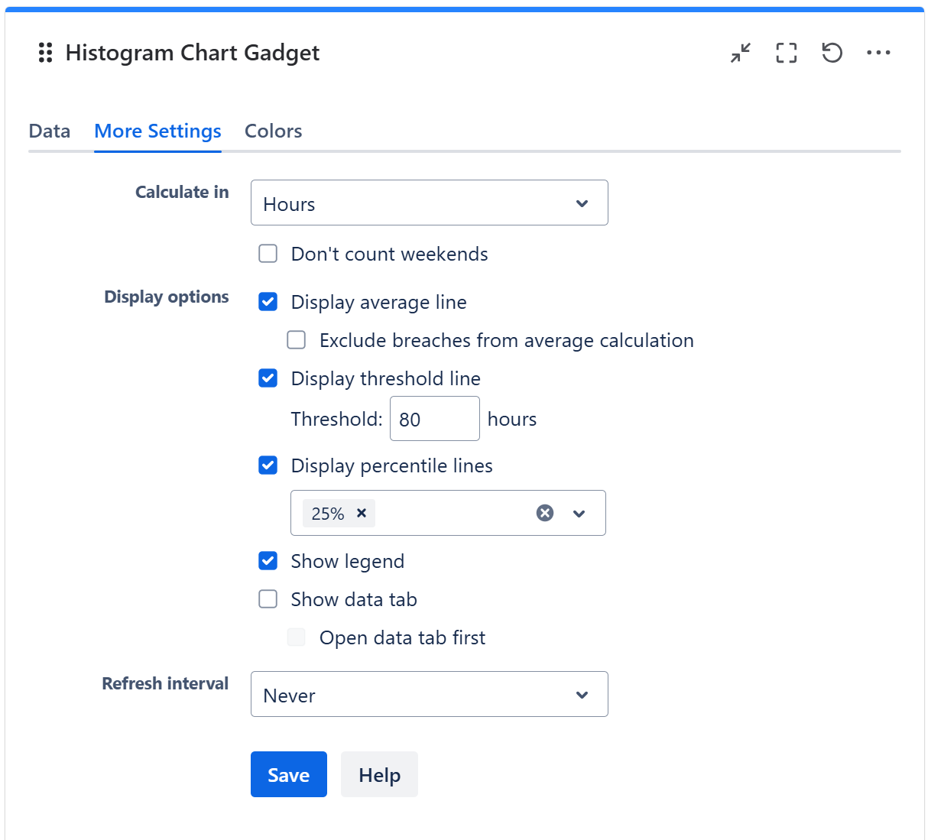Expand gadget to full screen view
Screen dimensions: 931x840
786,53
